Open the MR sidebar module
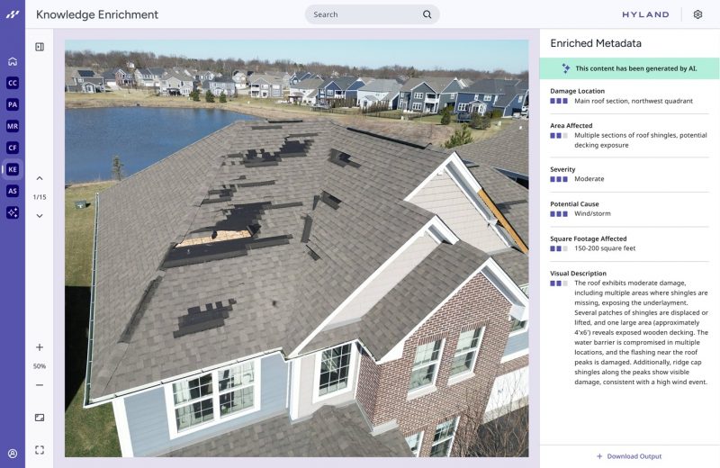 pos(13,126)
